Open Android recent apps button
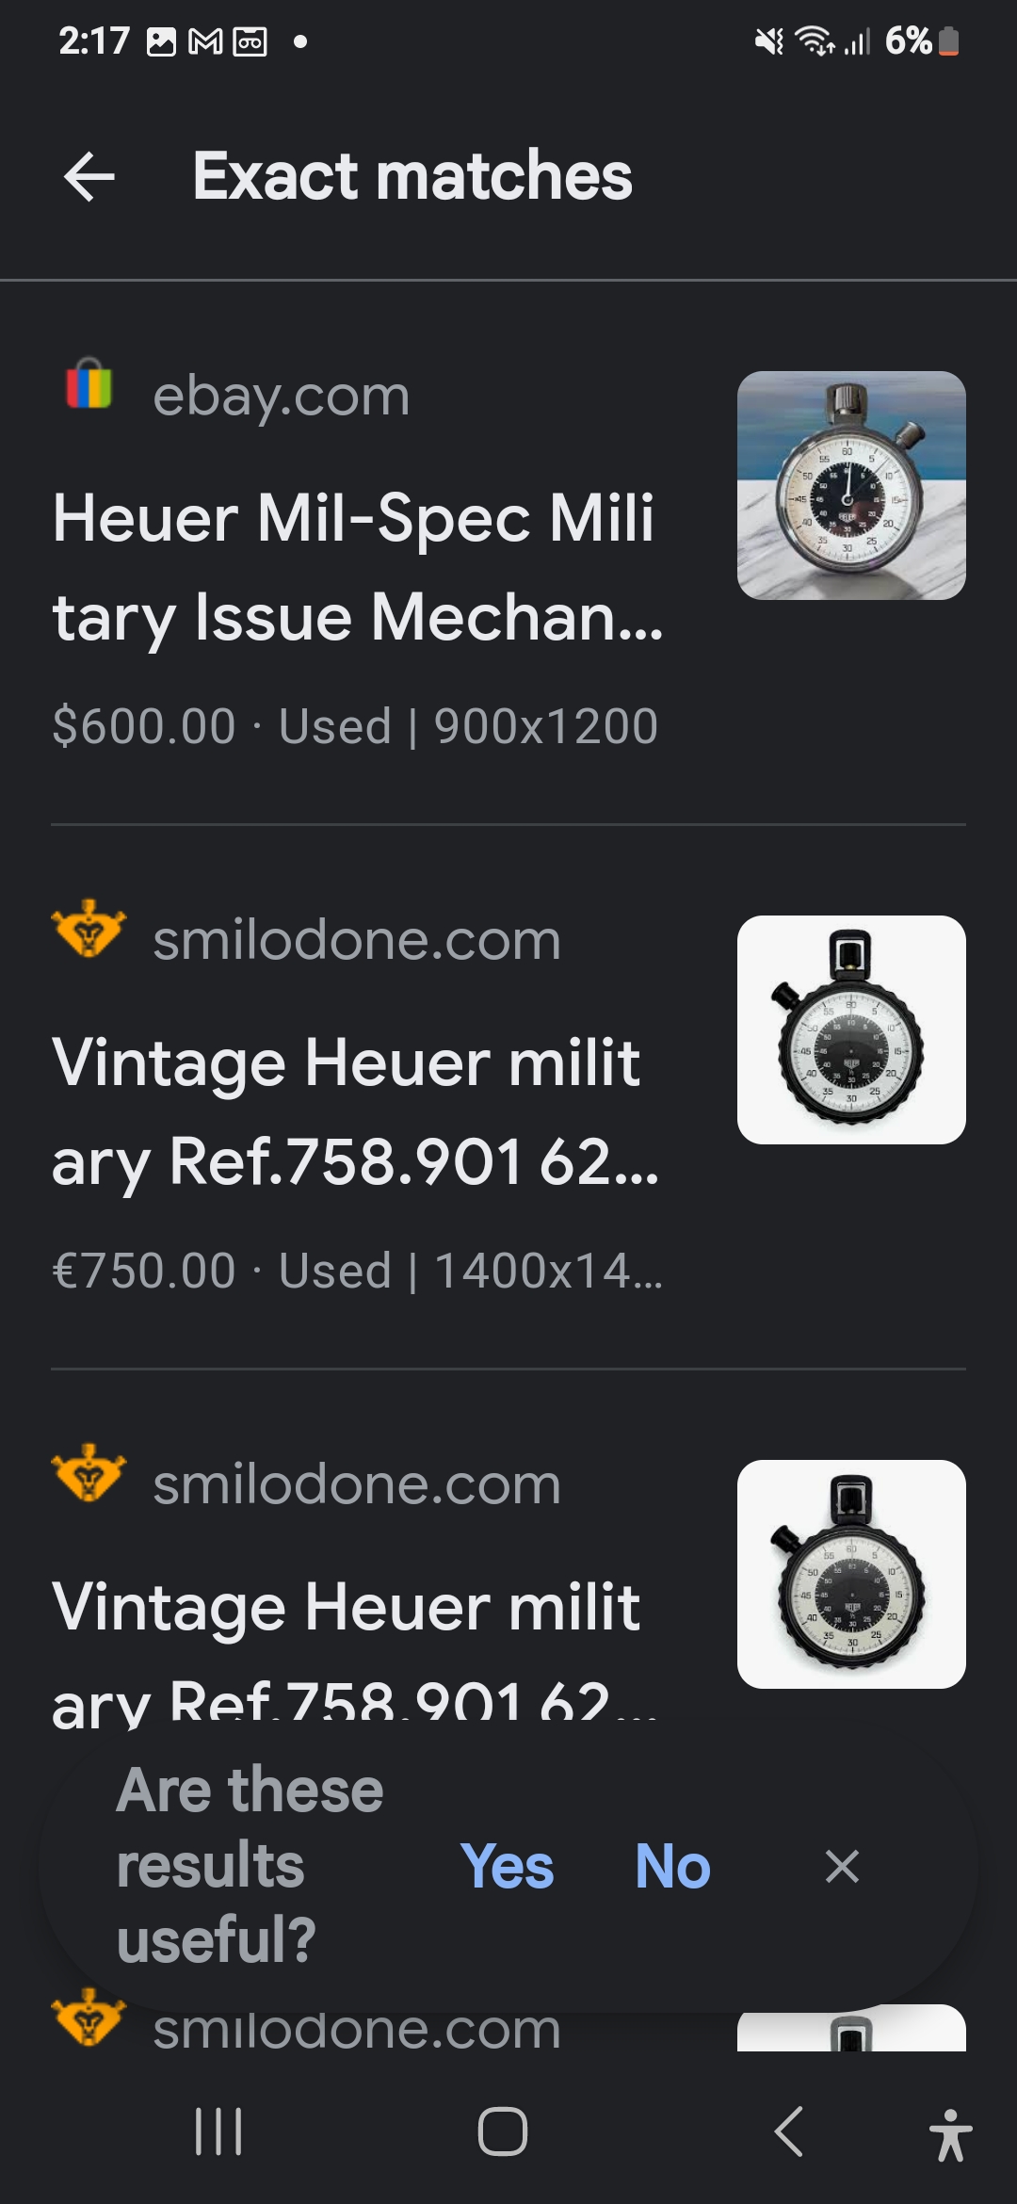The height and width of the screenshot is (2204, 1017). (218, 2131)
